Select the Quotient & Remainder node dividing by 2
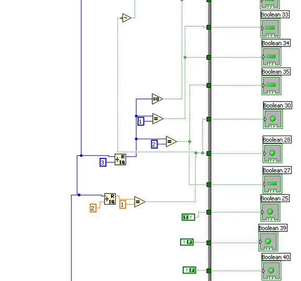This screenshot has height=281, width=301. (x=110, y=199)
